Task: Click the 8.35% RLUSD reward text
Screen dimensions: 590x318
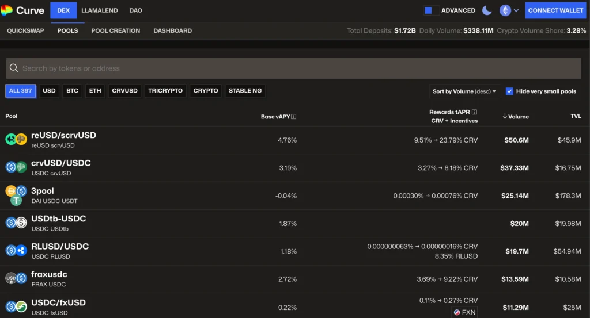Action: (456, 256)
